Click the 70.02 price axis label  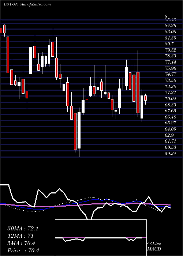point(171,99)
